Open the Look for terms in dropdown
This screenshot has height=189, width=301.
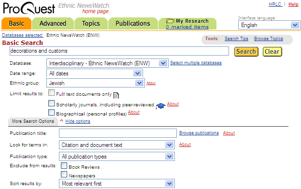point(117,145)
